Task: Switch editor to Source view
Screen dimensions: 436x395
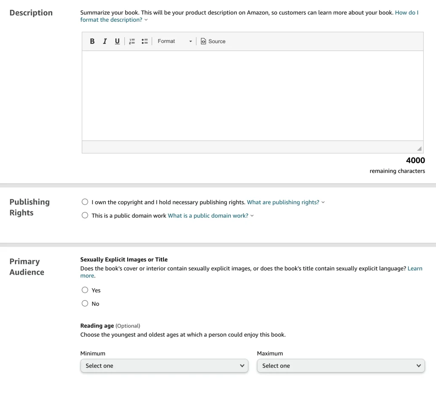Action: click(x=213, y=41)
